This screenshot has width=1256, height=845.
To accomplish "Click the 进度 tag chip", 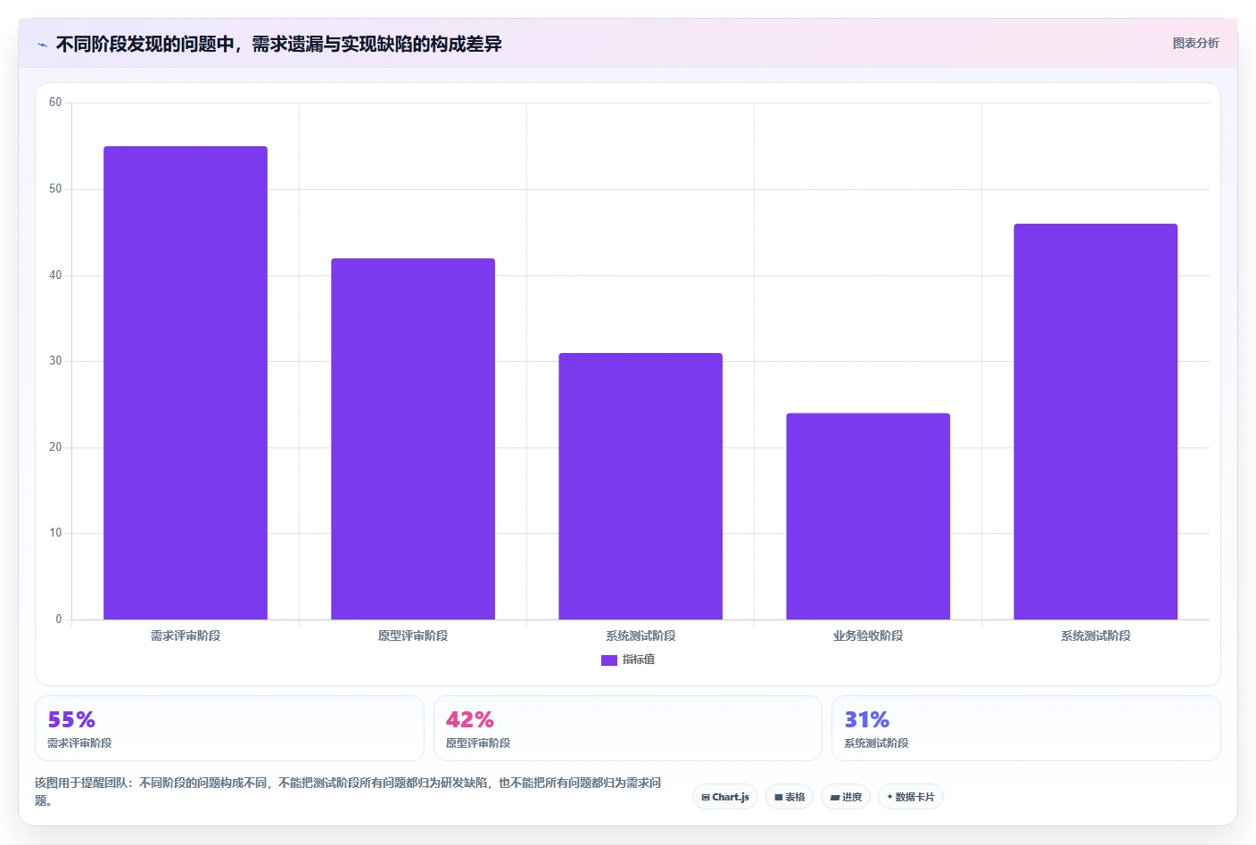I will pyautogui.click(x=846, y=797).
